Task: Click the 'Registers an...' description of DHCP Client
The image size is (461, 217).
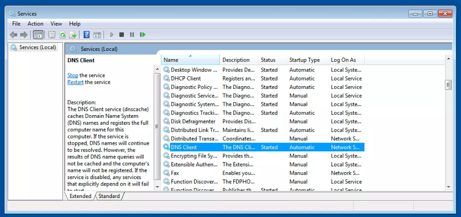Action: click(239, 79)
